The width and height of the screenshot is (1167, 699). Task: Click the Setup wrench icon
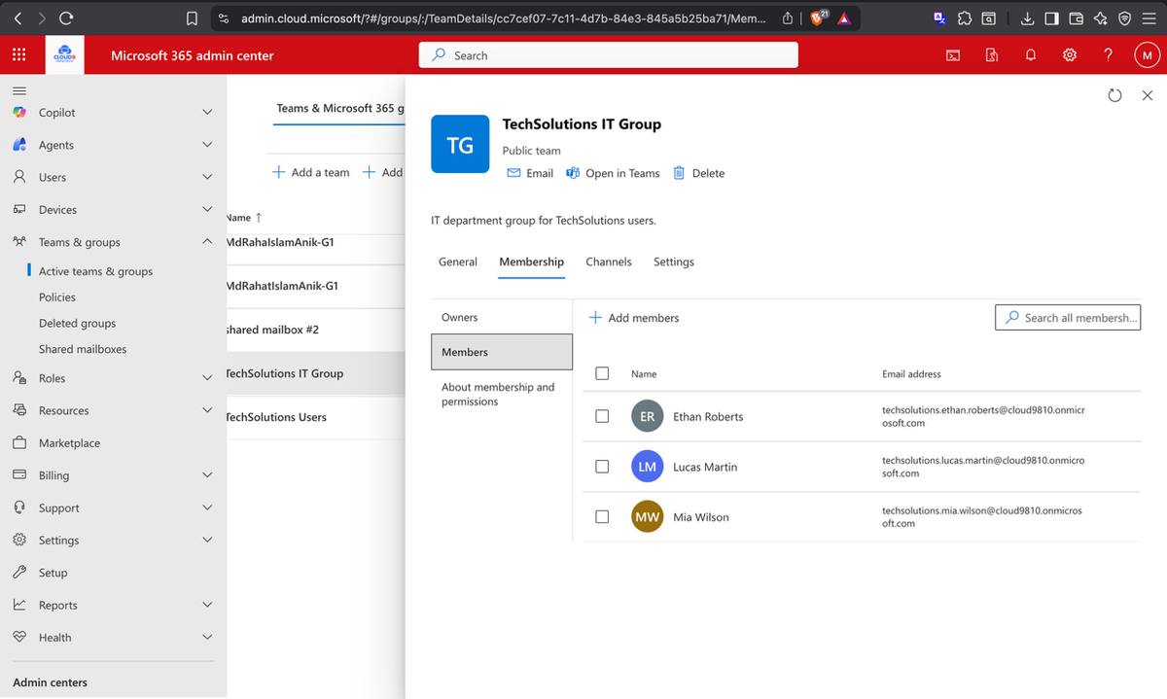coord(19,573)
